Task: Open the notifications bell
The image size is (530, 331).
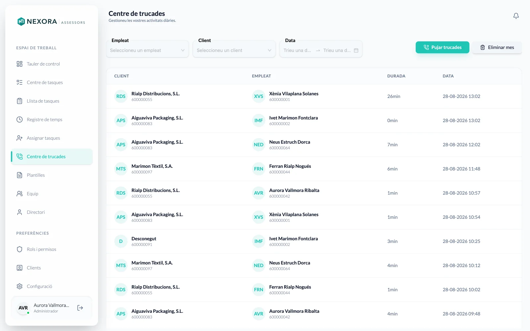Action: [516, 16]
